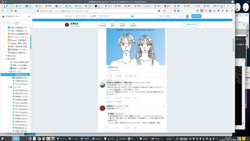Viewport: 250px width, 141px height.
Task: Open the three-dot page actions menu in the address bar
Action: coord(171,11)
